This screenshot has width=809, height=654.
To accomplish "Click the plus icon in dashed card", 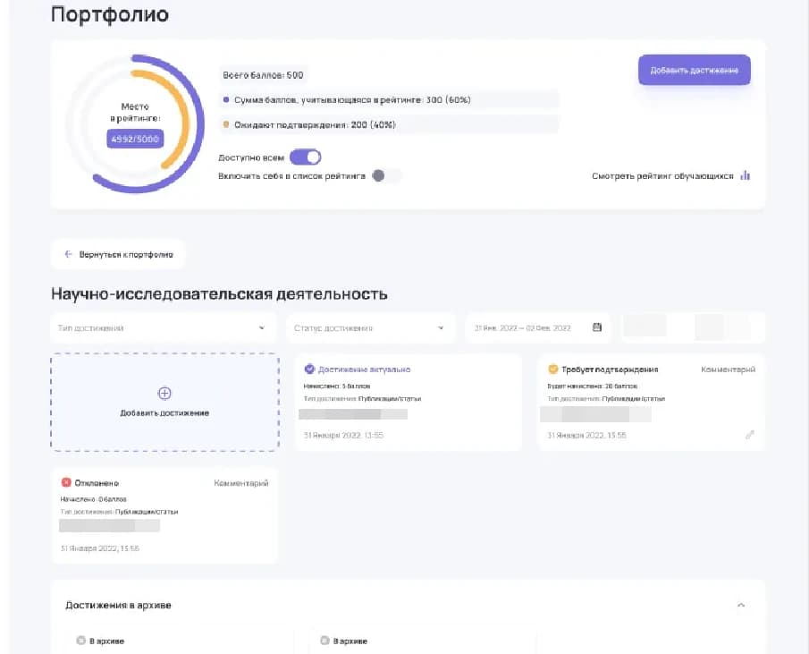I will (164, 393).
